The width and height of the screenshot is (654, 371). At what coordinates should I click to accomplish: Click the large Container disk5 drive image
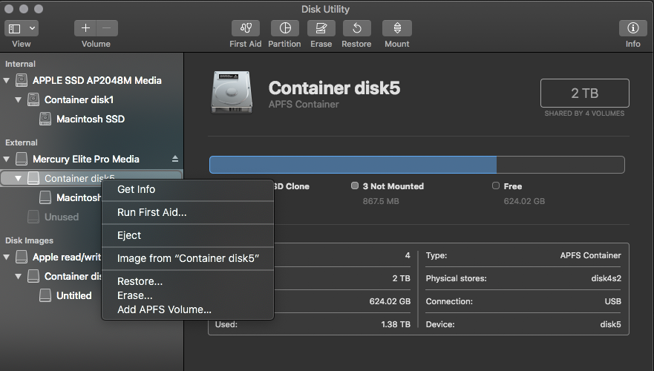(x=232, y=92)
